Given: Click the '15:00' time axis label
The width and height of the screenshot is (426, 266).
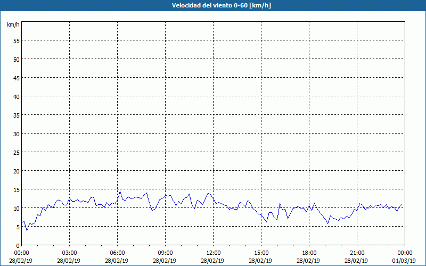Looking at the screenshot, I should point(261,253).
